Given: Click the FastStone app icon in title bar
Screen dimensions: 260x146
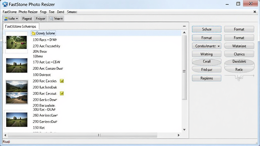Looking at the screenshot, I should [5, 4].
